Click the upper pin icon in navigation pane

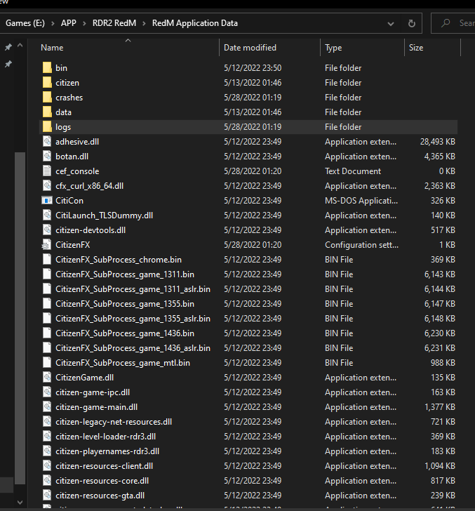click(x=8, y=47)
